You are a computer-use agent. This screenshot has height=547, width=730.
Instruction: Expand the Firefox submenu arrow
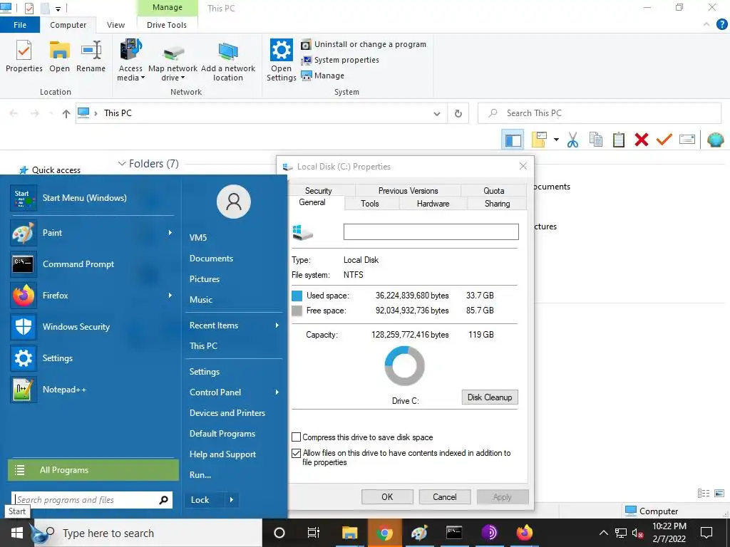[170, 296]
